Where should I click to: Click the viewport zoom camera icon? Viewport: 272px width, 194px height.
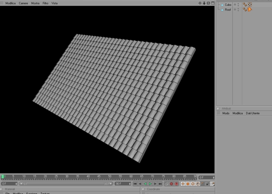click(204, 3)
